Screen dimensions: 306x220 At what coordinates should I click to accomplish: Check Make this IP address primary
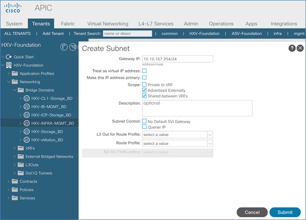[x=144, y=78]
